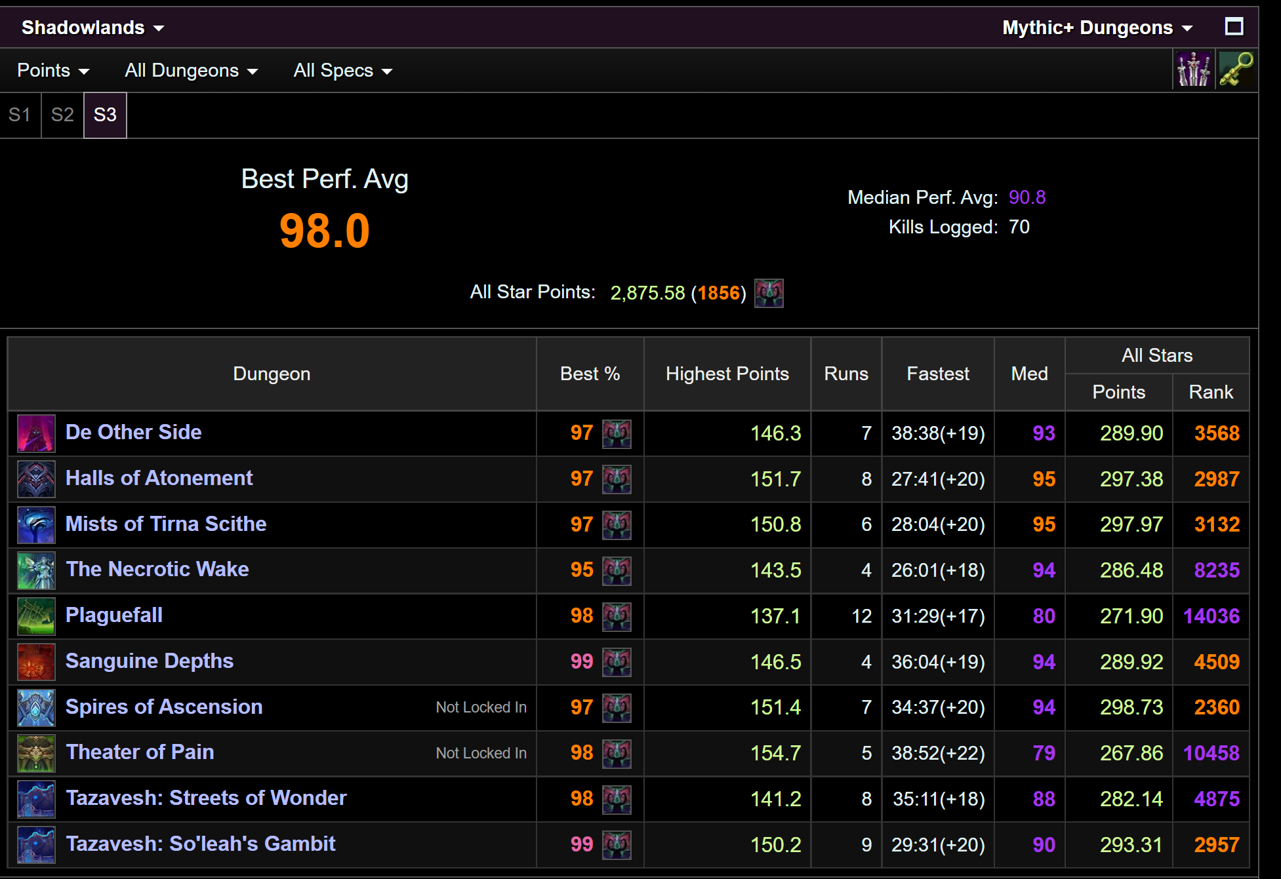Click spec icon in Streets of Wonder row
Viewport: 1281px width, 879px height.
coord(617,799)
